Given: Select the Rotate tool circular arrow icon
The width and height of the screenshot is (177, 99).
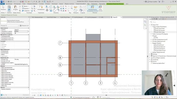Looking at the screenshot, I should tap(54, 10).
